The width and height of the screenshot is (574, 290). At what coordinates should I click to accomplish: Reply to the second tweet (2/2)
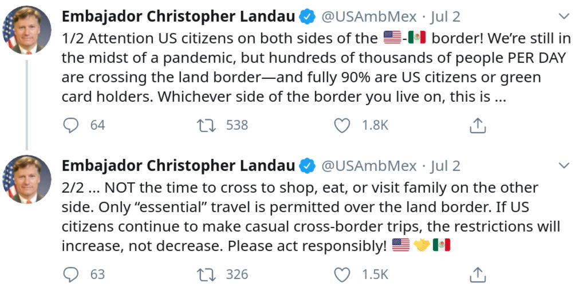point(70,275)
